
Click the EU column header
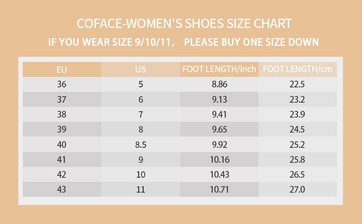pyautogui.click(x=62, y=69)
